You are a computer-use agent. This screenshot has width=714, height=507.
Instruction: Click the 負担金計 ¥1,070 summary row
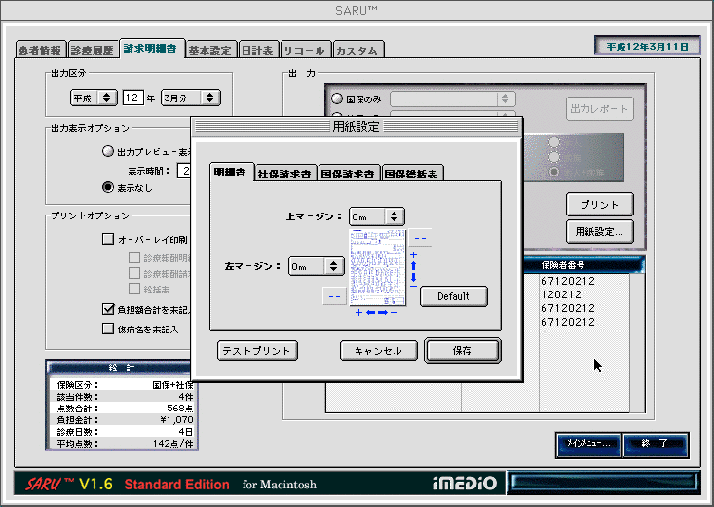pos(125,420)
